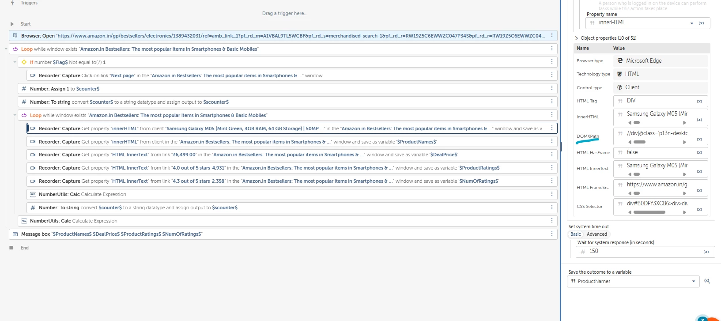Click the diamond icon of the If condition
Viewport: 721px width, 321px height.
click(24, 62)
